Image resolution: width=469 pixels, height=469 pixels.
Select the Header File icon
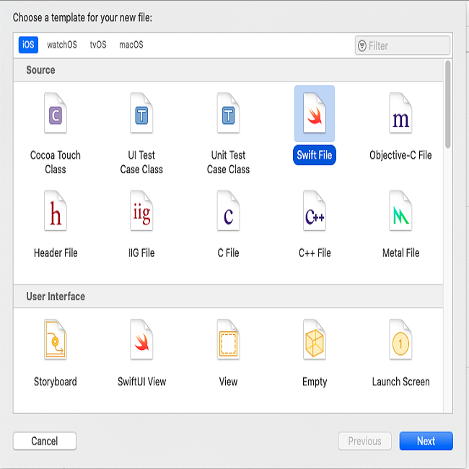pos(56,211)
